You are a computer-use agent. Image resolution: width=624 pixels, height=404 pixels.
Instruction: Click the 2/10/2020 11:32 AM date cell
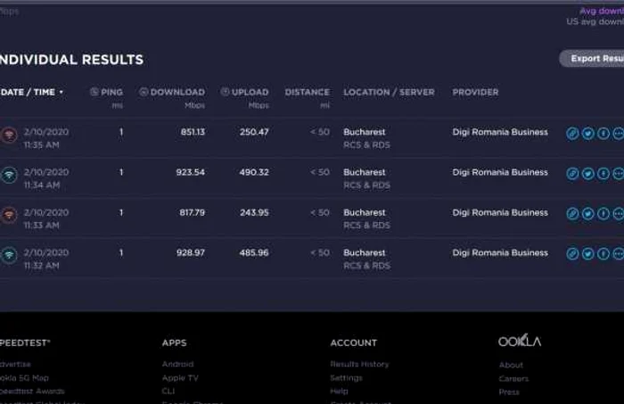[x=45, y=260]
